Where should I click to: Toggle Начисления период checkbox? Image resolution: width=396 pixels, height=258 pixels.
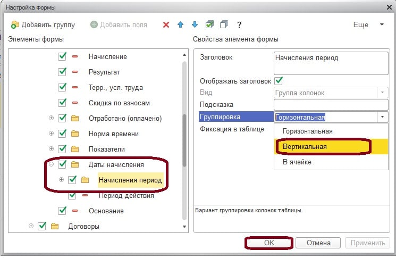pos(72,179)
